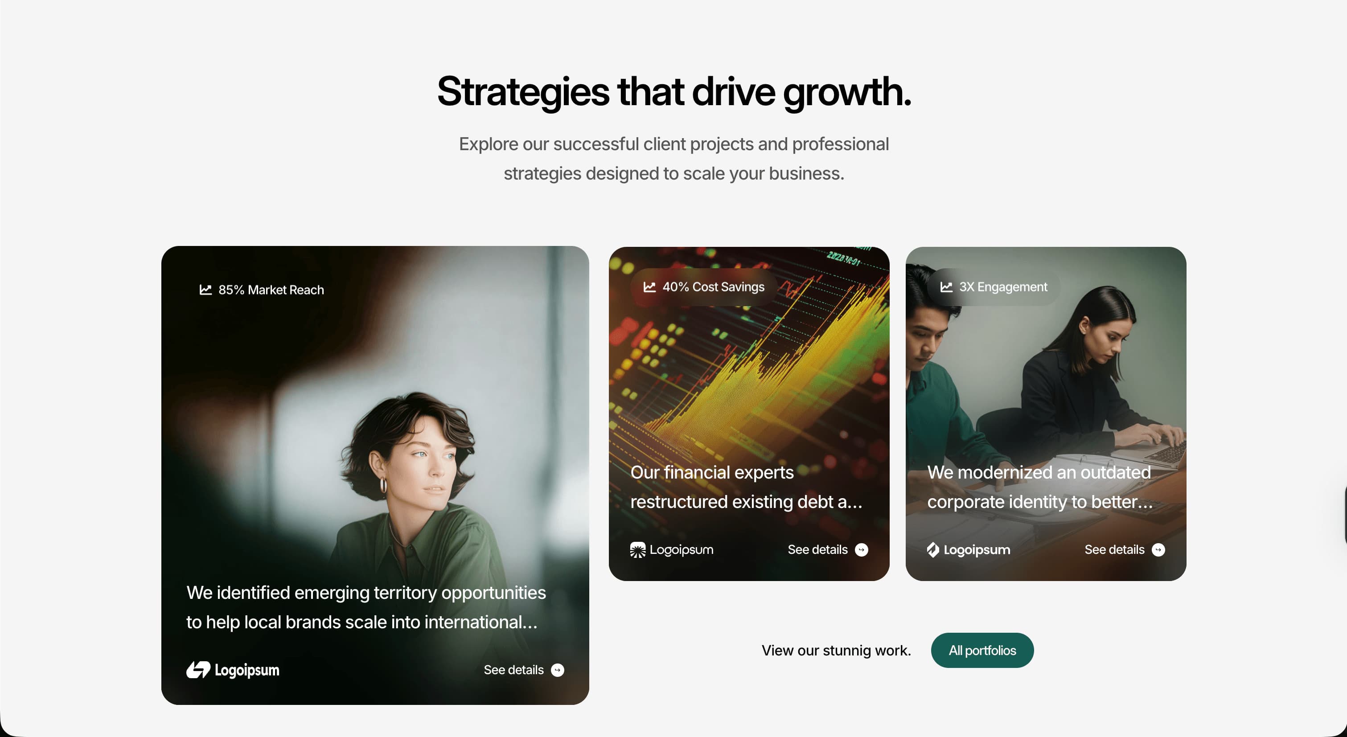The width and height of the screenshot is (1347, 737).
Task: Open the All portfolios button
Action: 982,650
